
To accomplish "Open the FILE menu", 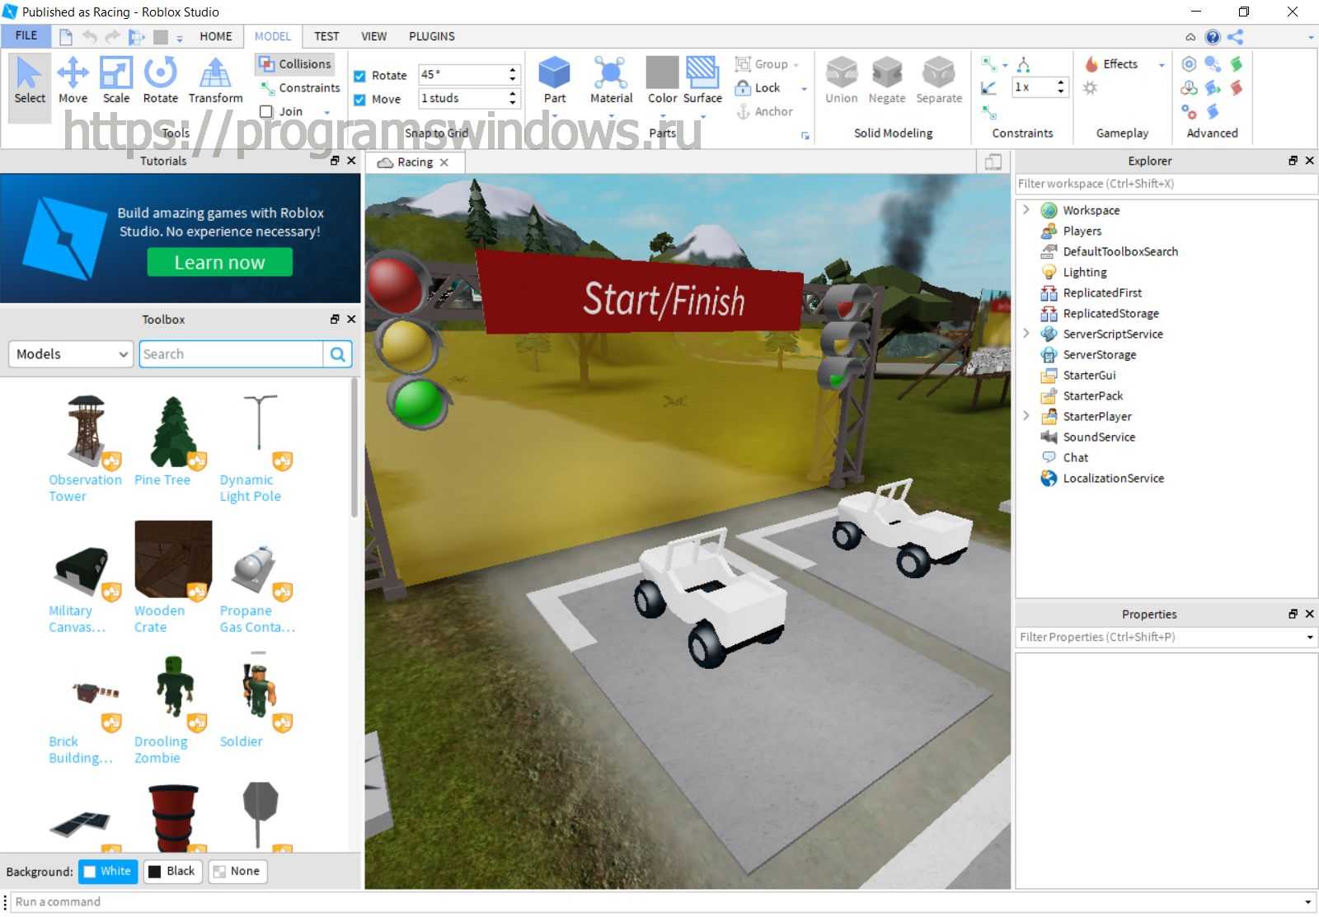I will (26, 35).
